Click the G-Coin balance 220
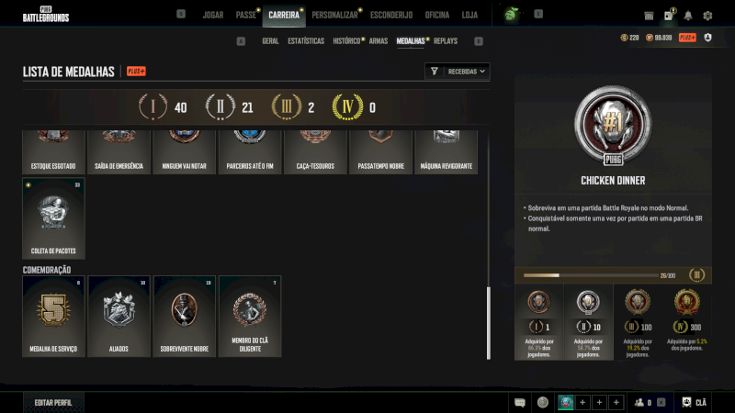 (629, 38)
